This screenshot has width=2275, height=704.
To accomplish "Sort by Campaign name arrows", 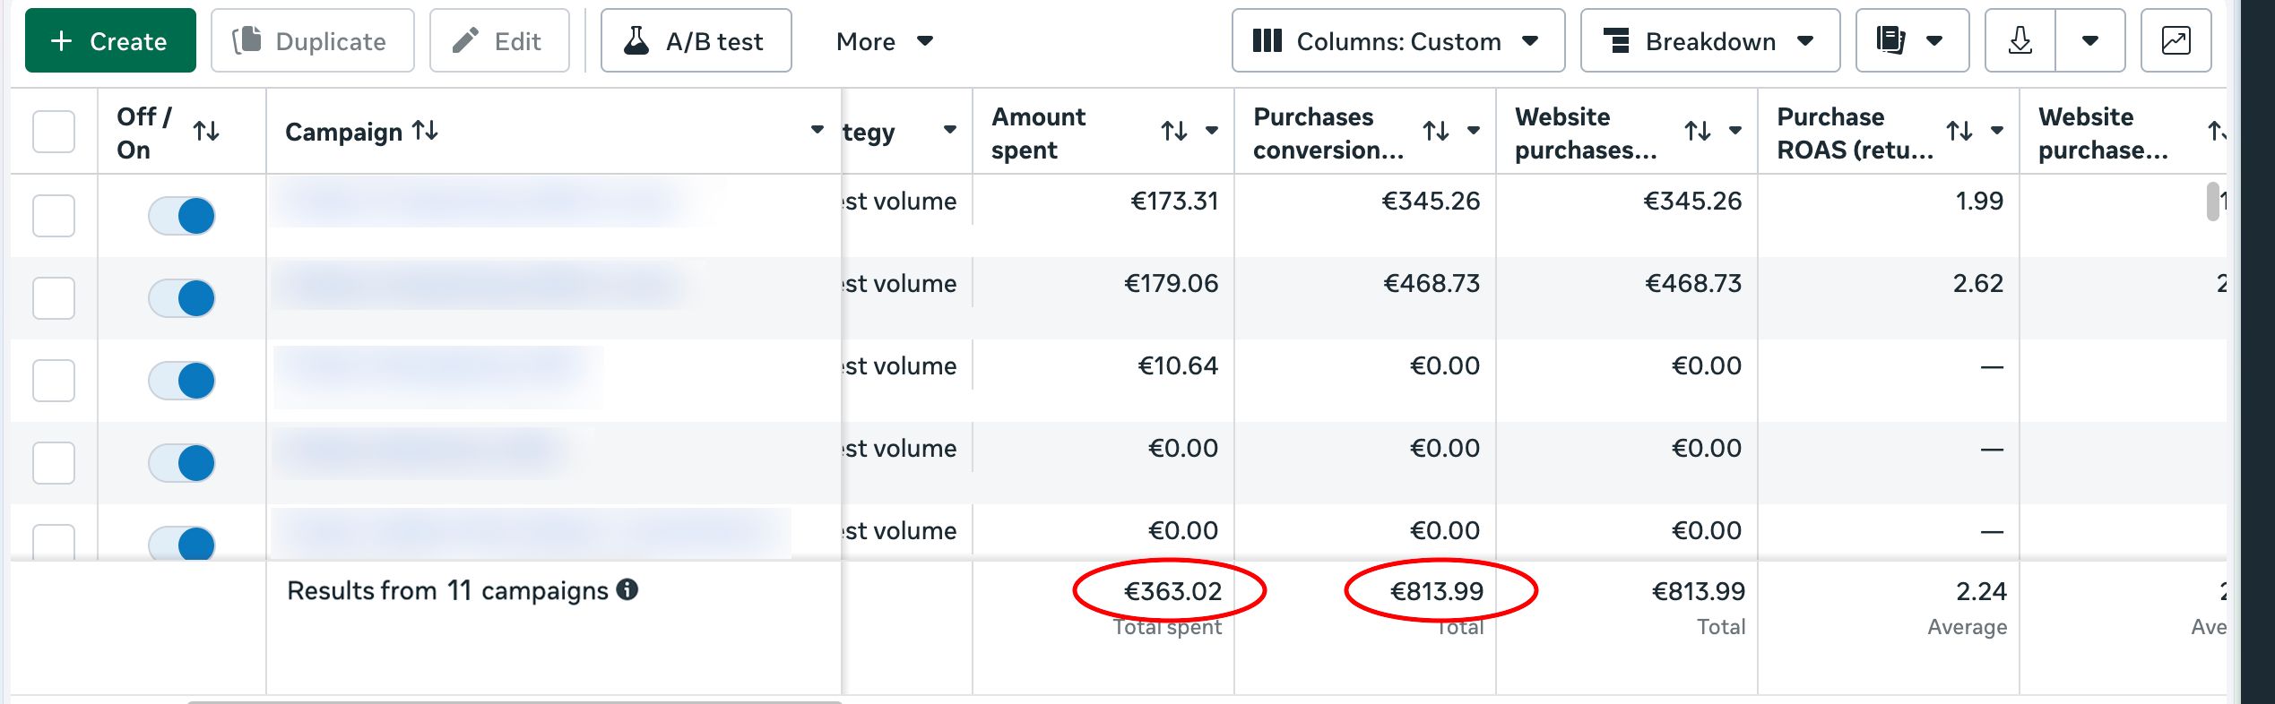I will coord(425,131).
